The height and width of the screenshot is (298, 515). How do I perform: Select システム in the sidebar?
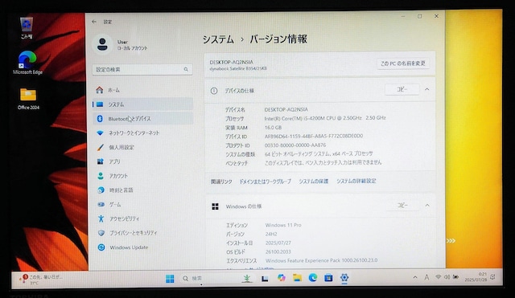click(x=142, y=104)
